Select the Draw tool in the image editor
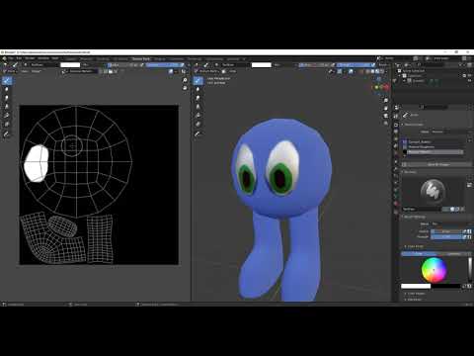 pyautogui.click(x=7, y=81)
